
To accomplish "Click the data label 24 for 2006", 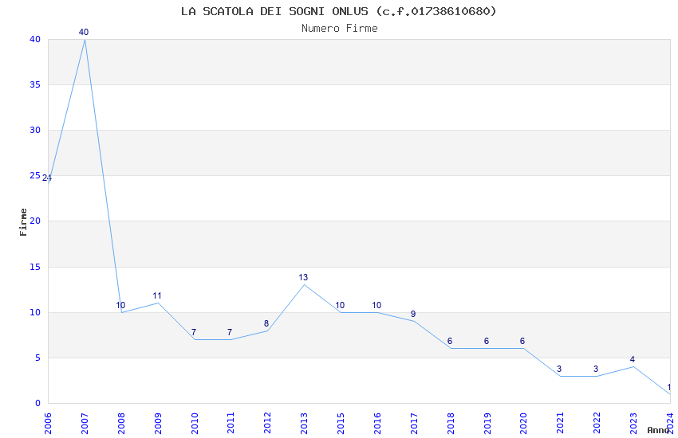I will click(47, 178).
